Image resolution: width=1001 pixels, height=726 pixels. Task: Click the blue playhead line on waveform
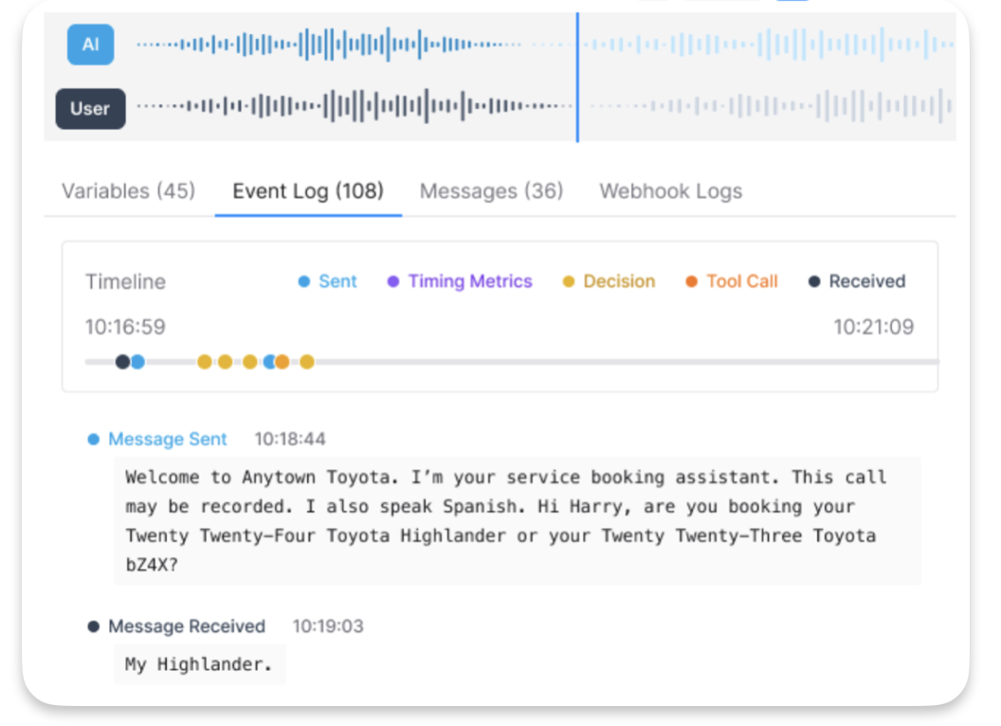point(577,76)
